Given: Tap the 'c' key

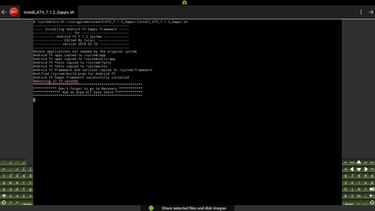Looking at the screenshot, I should click(23, 196).
